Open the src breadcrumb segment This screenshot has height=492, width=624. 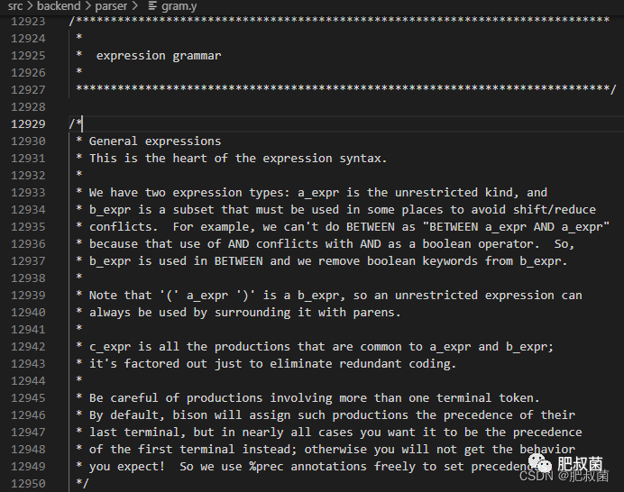[x=15, y=6]
